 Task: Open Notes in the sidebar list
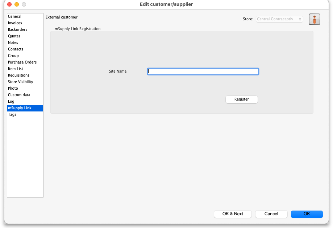[x=13, y=42]
